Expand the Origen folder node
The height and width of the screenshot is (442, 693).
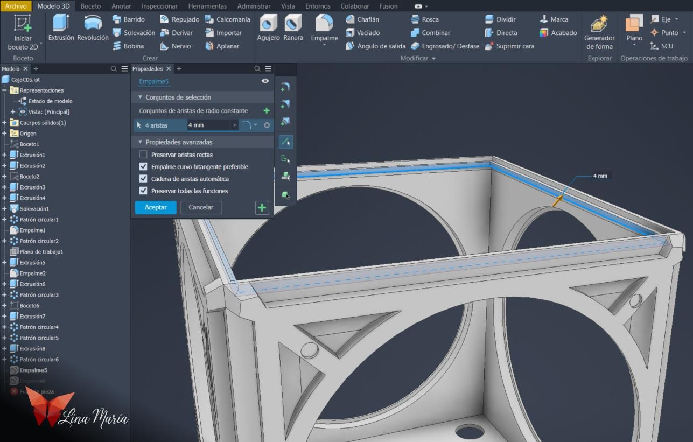tap(4, 134)
